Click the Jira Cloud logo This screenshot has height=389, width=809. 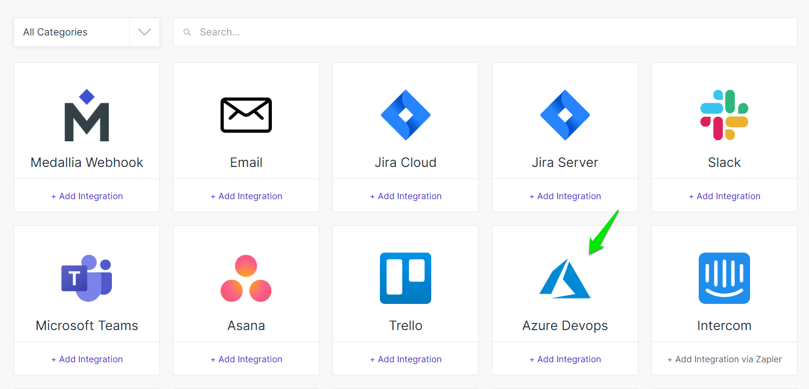[406, 115]
